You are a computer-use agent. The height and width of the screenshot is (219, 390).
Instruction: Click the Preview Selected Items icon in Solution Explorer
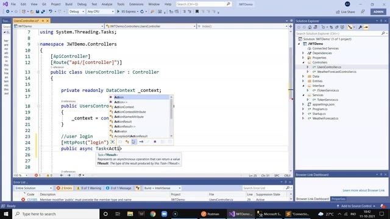tap(366, 27)
